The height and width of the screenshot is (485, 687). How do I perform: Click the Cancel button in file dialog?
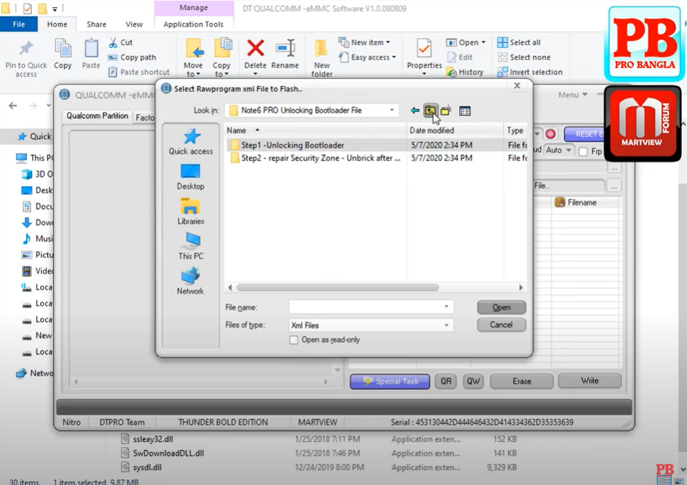(x=501, y=325)
